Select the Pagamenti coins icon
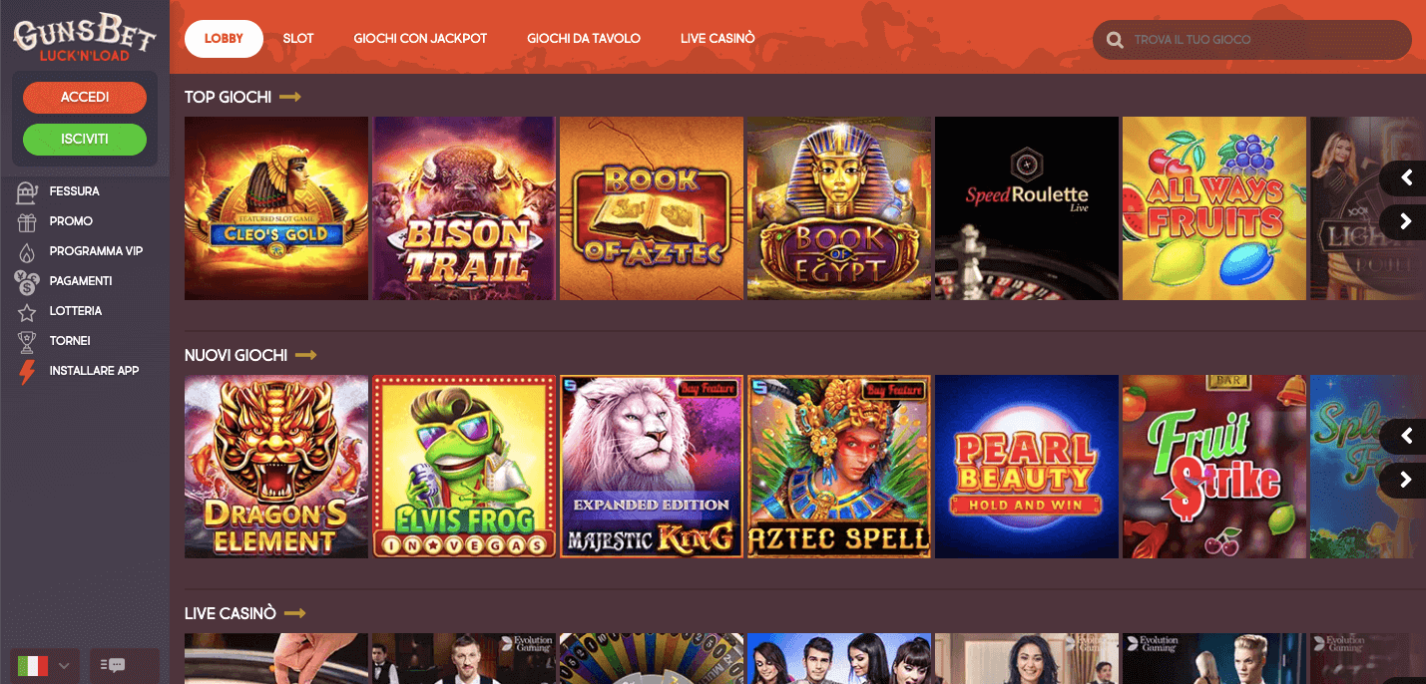 tap(27, 281)
